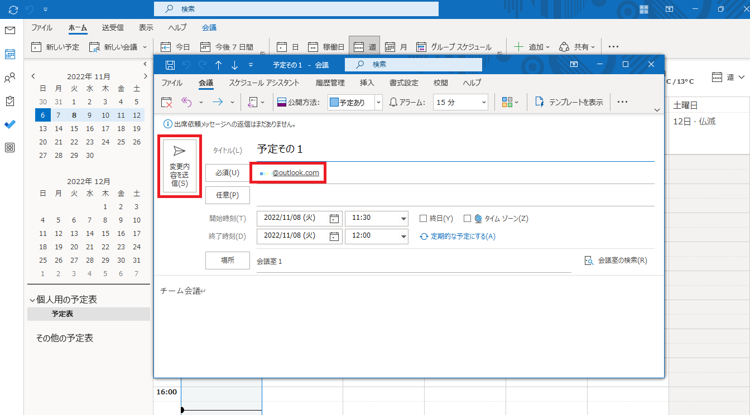The width and height of the screenshot is (750, 415).
Task: Click 定期的な予定にする link
Action: [x=463, y=237]
